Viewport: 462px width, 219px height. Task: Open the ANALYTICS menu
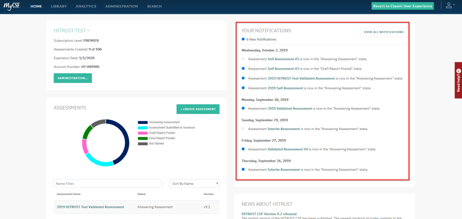(x=86, y=6)
